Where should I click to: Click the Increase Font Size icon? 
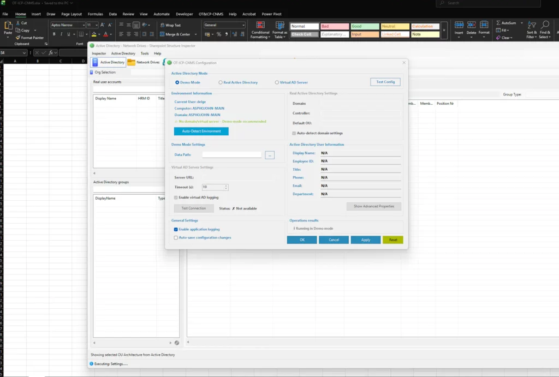pyautogui.click(x=102, y=25)
